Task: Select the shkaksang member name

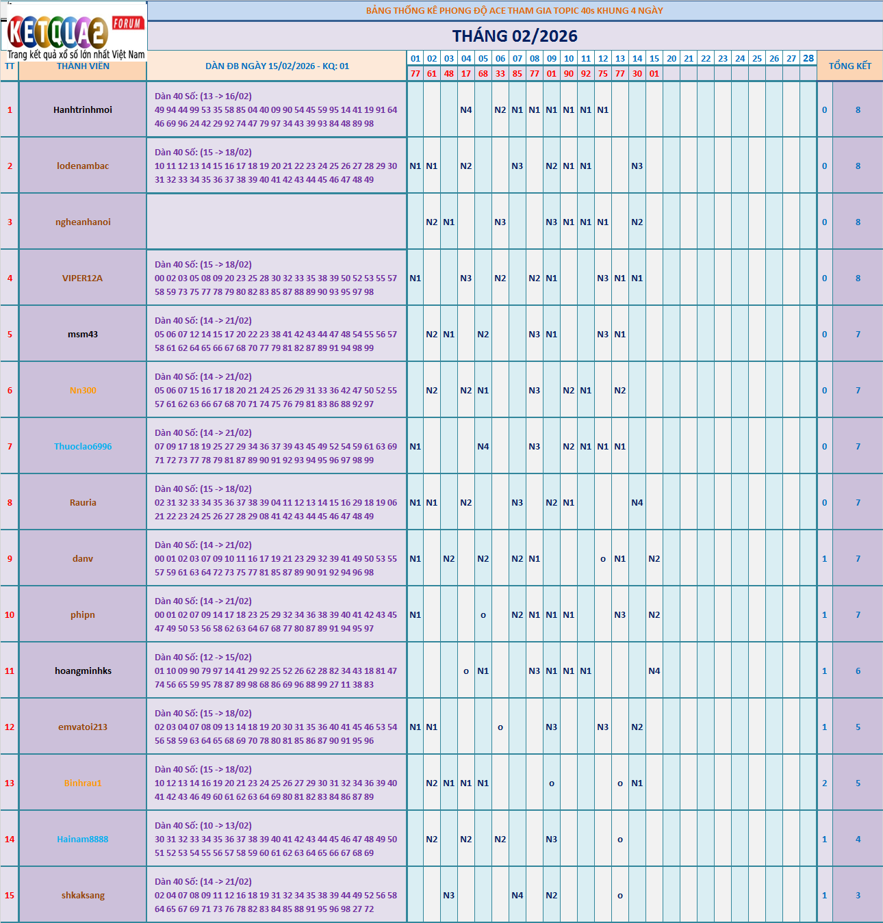Action: pyautogui.click(x=83, y=896)
